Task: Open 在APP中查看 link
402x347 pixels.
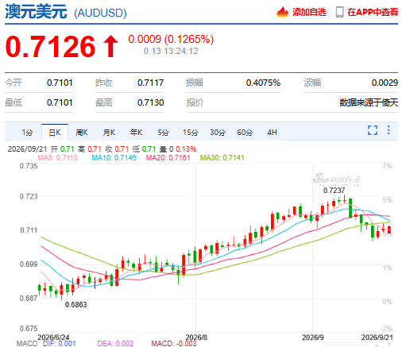Action: (x=373, y=12)
